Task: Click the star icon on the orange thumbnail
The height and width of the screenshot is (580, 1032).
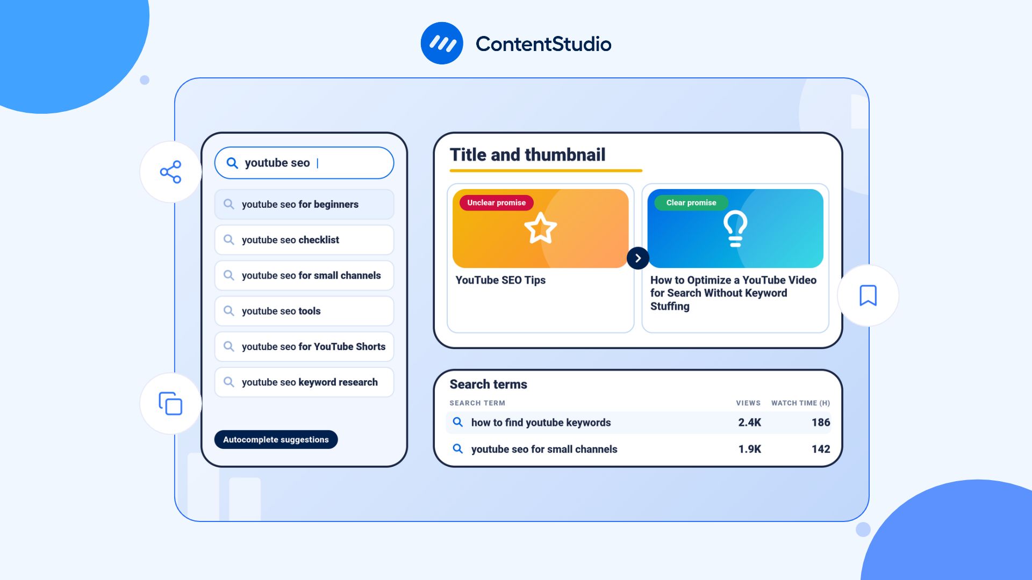Action: pyautogui.click(x=541, y=228)
